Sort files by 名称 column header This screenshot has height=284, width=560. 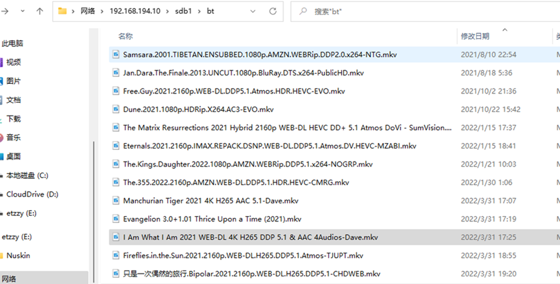coord(126,37)
